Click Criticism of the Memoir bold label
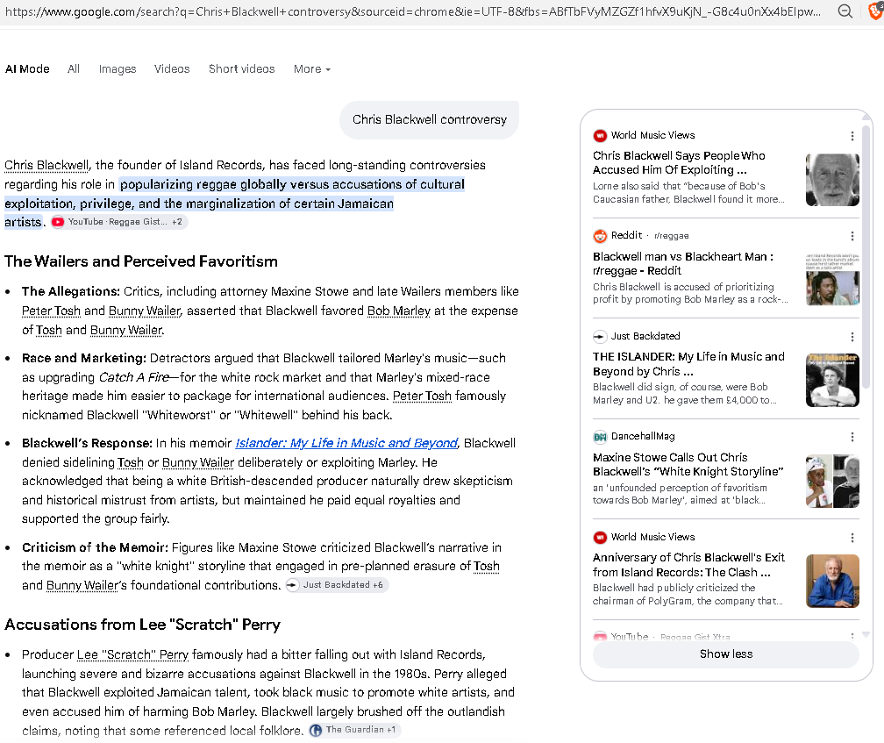 (x=95, y=548)
